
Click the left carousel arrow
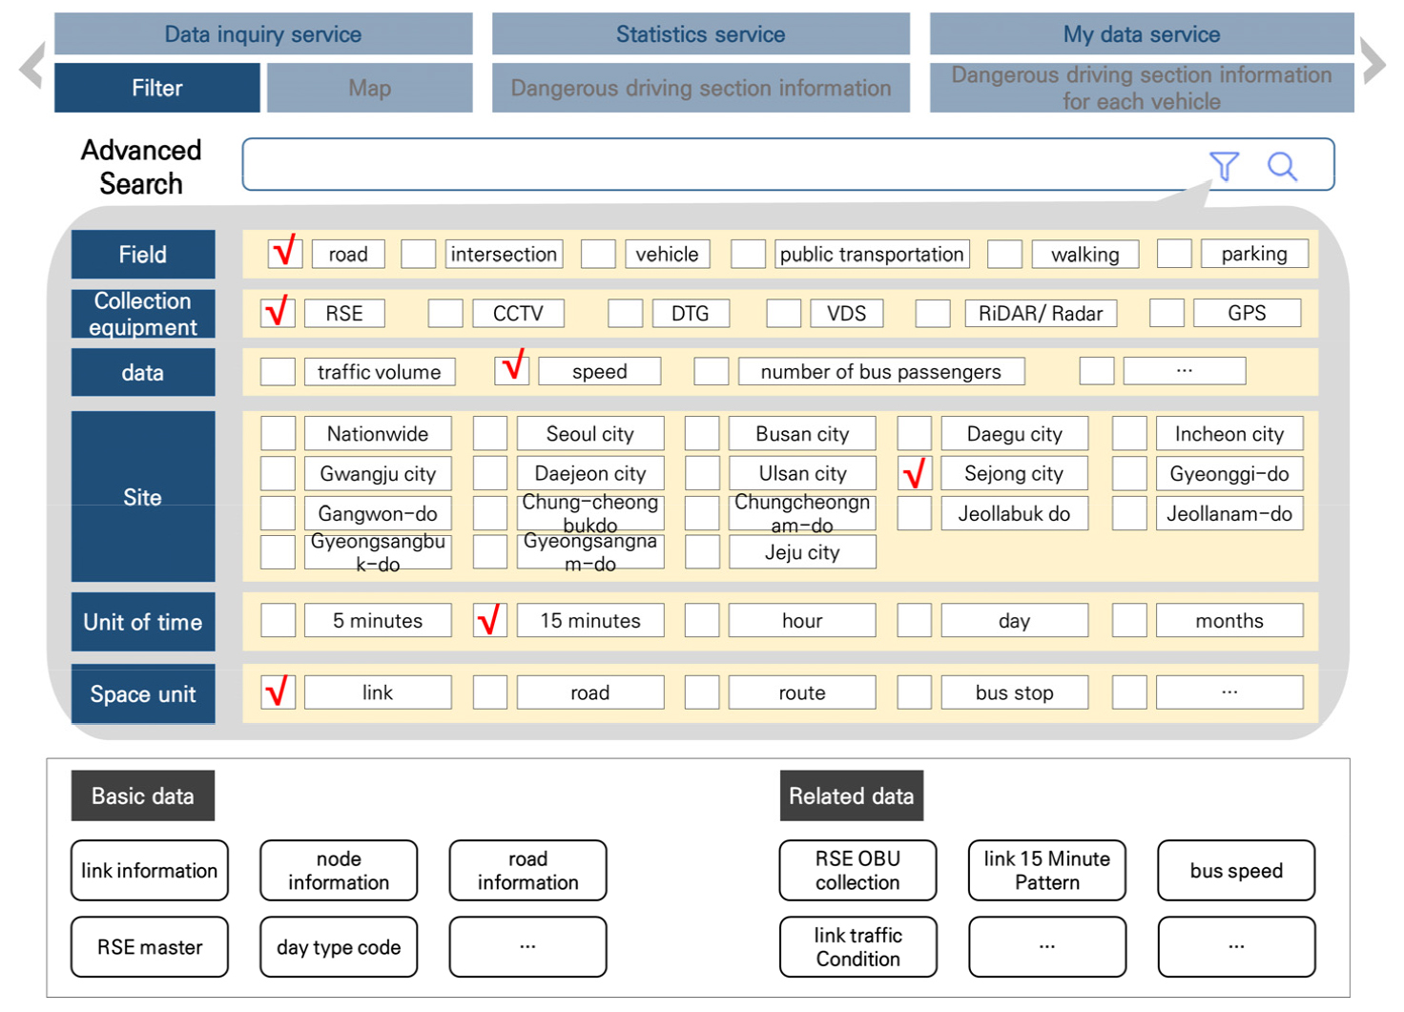(x=32, y=65)
